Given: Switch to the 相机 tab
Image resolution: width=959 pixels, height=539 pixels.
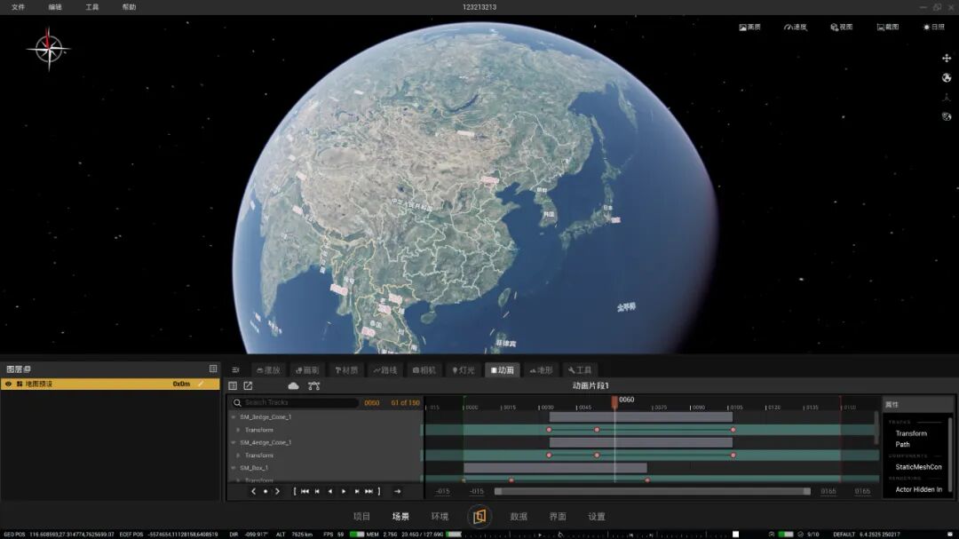Looking at the screenshot, I should click(x=424, y=370).
